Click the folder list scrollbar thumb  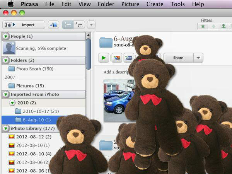88,54
